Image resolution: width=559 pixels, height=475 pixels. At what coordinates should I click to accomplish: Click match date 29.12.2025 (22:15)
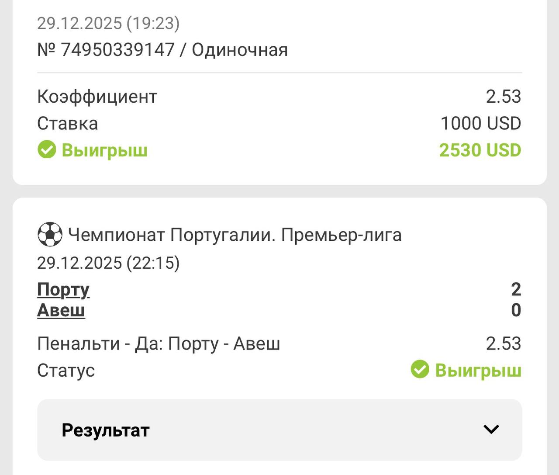click(108, 263)
